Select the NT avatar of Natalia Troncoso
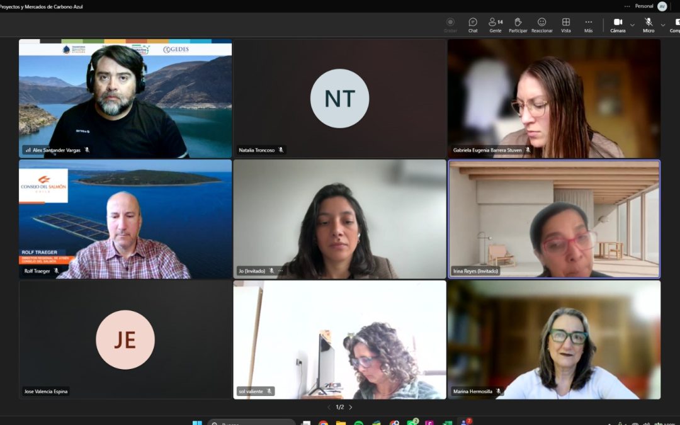The image size is (680, 425). pos(339,98)
